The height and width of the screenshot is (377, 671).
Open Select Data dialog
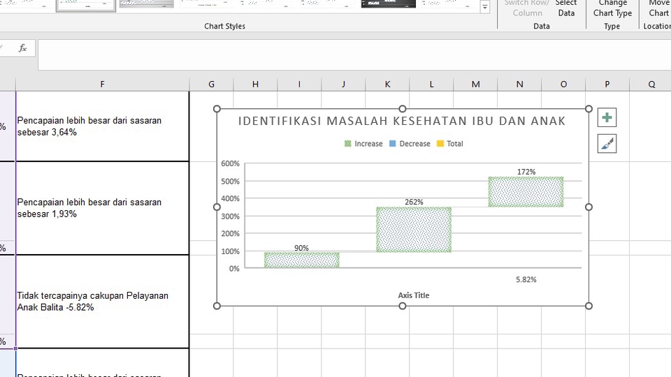(x=566, y=8)
